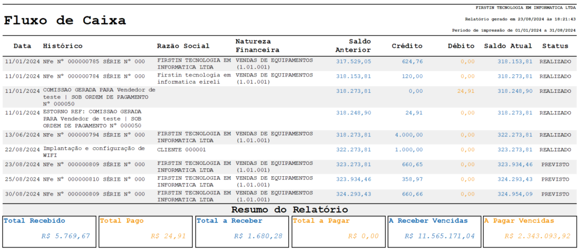Select the "R$ 2.343.093,92" overdue payable amount
Viewport: 580px width, 251px height.
[537, 236]
